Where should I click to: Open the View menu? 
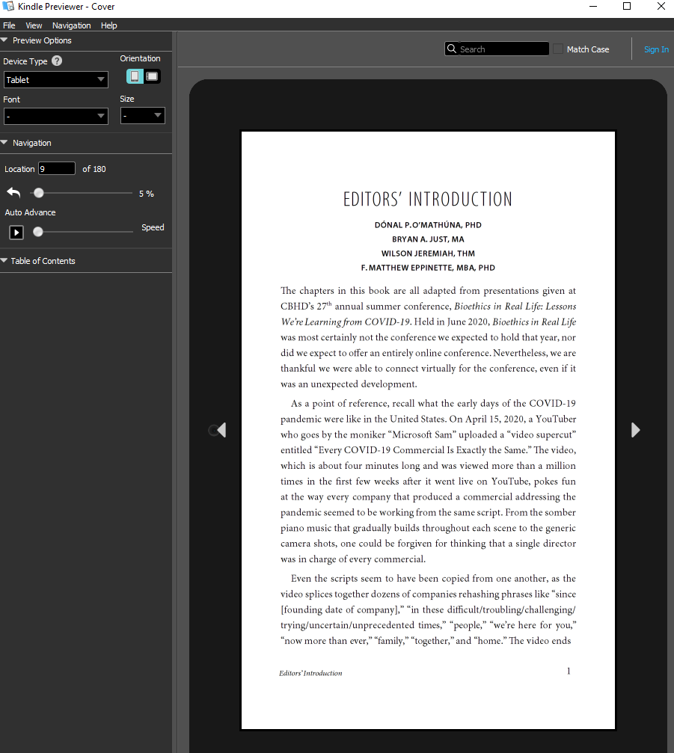[34, 25]
